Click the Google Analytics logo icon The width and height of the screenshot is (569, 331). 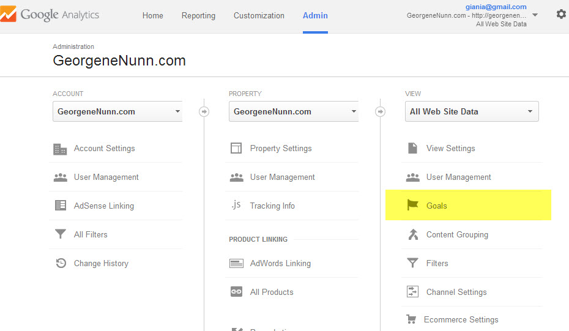8,14
